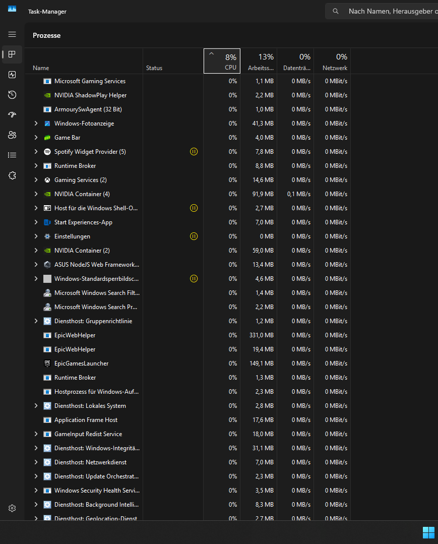The width and height of the screenshot is (438, 544).
Task: Open the Users icon in sidebar
Action: [x=12, y=135]
